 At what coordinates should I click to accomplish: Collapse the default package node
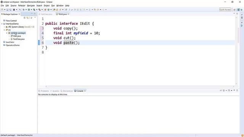coord(7,33)
